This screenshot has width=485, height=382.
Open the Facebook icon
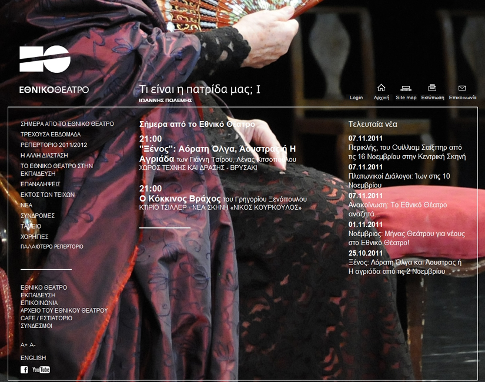tap(24, 370)
